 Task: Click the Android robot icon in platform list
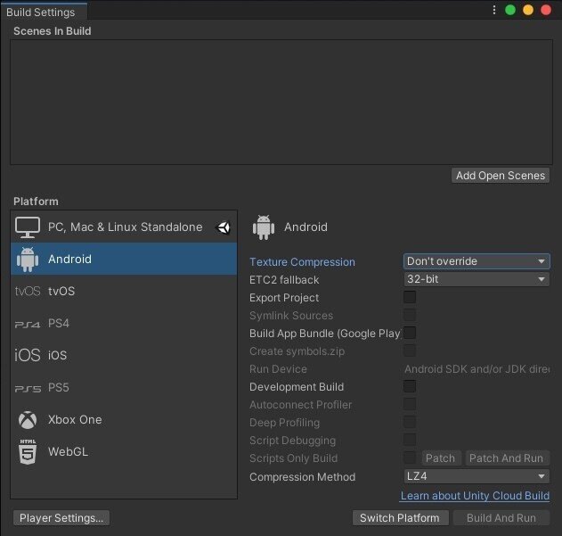28,260
